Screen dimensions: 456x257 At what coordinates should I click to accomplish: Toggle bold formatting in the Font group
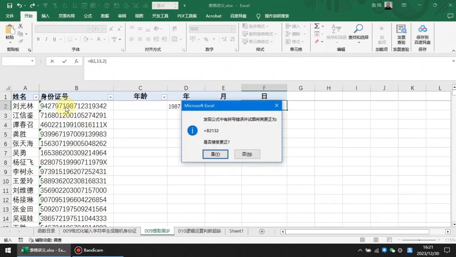[38, 39]
